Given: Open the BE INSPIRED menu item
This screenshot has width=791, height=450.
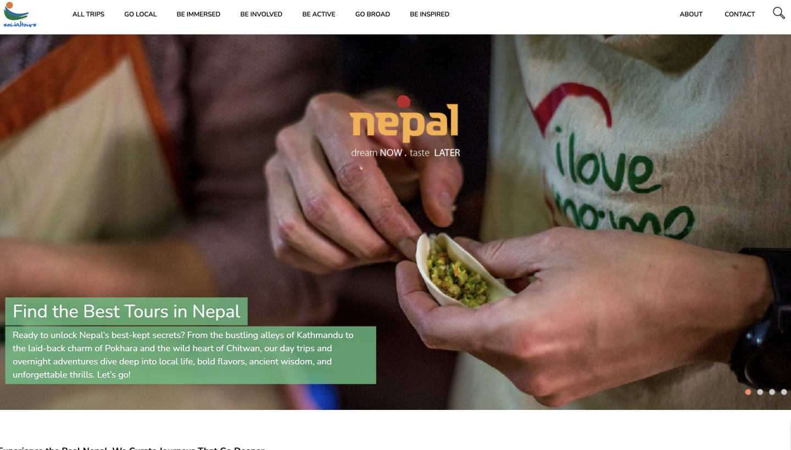Looking at the screenshot, I should tap(430, 14).
